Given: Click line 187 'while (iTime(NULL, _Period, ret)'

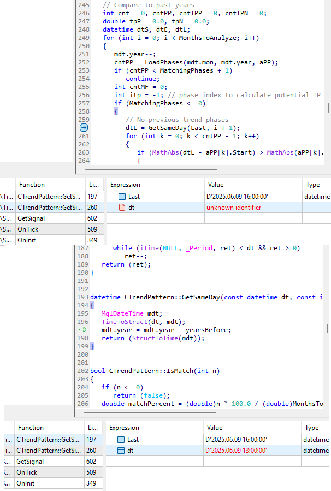Looking at the screenshot, I should 206,248.
